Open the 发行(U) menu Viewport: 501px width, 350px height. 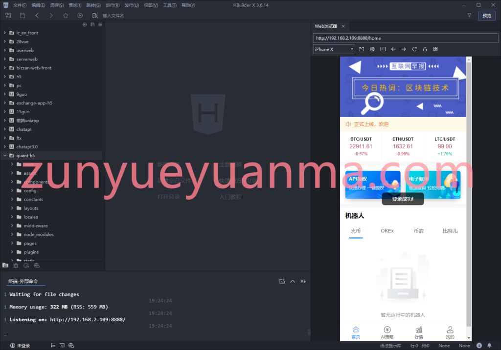click(x=132, y=5)
